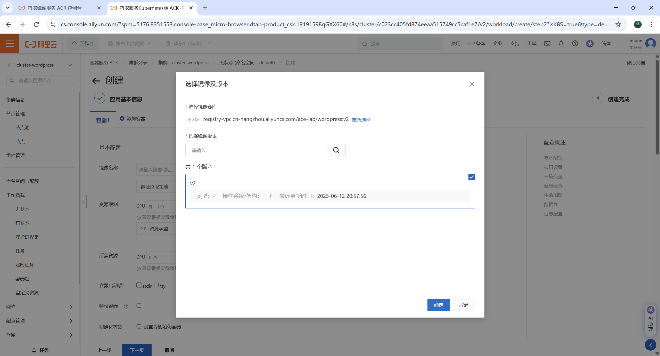660x356 pixels.
Task: Open 命名空间与配额 in the sidebar
Action: point(22,181)
